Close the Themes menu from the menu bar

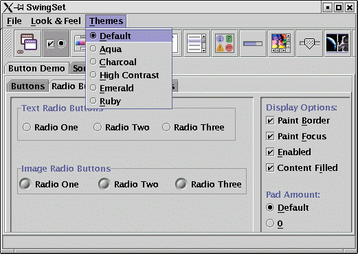pos(106,21)
